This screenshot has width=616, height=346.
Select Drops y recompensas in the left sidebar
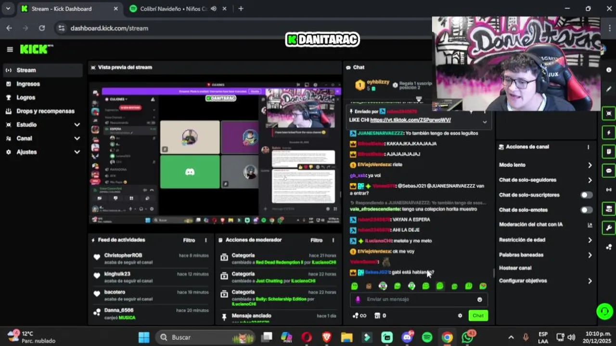pos(43,111)
